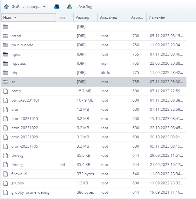Viewport: 196px width, 199px height.
Task: Open the ntpstats folder
Action: pyautogui.click(x=19, y=63)
